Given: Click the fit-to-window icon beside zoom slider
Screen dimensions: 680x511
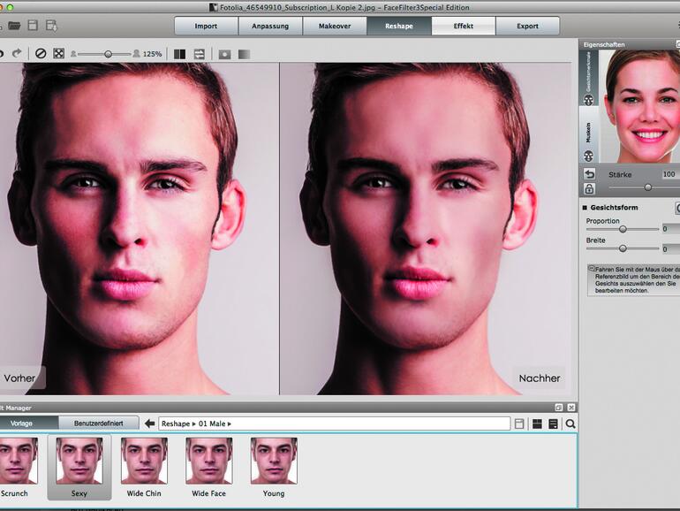Looking at the screenshot, I should (58, 54).
